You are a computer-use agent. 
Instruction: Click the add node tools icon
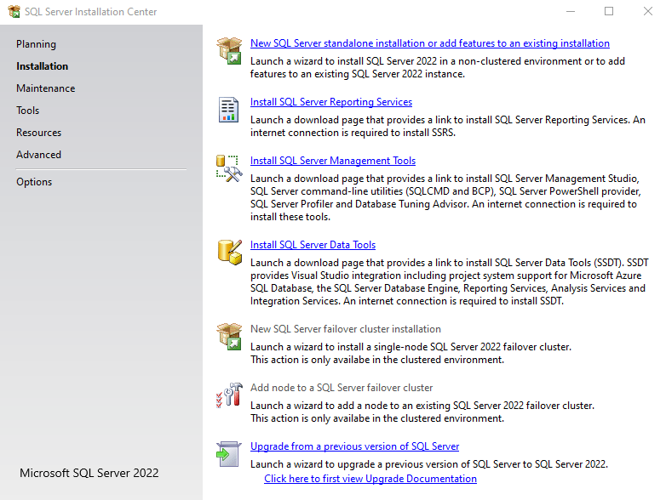point(229,395)
